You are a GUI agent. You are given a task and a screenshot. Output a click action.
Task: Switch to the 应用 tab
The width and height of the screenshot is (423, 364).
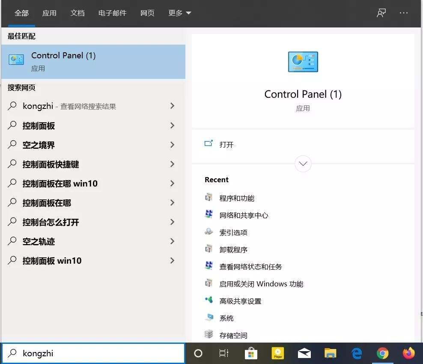click(x=49, y=13)
